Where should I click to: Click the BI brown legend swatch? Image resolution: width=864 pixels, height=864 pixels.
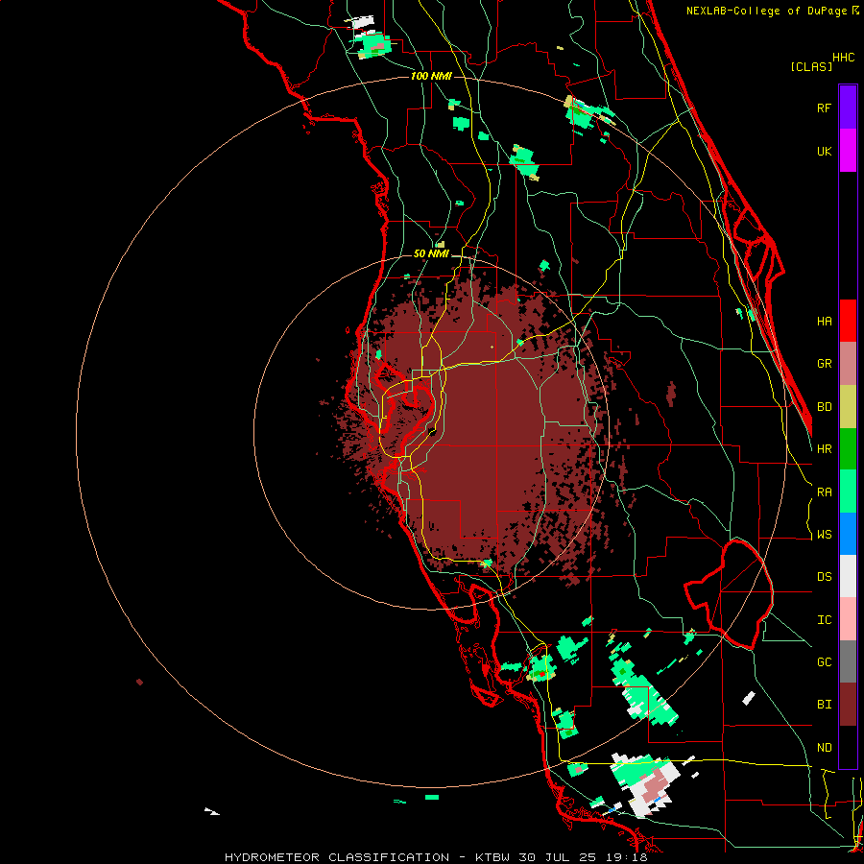point(848,705)
